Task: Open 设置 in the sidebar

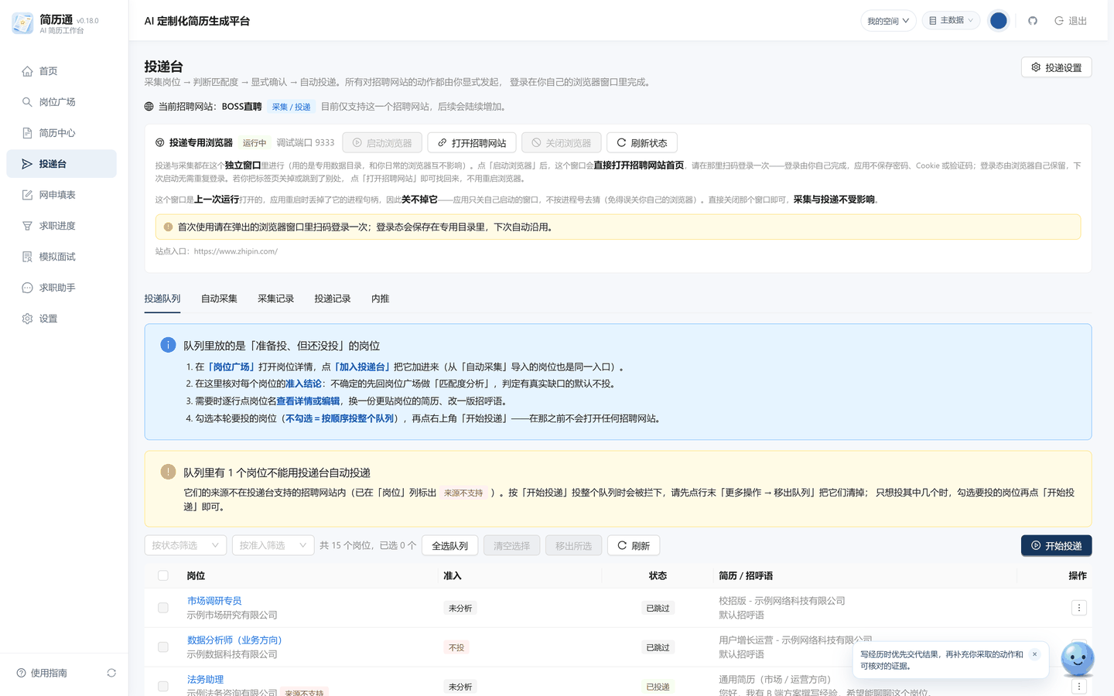Action: (x=61, y=319)
